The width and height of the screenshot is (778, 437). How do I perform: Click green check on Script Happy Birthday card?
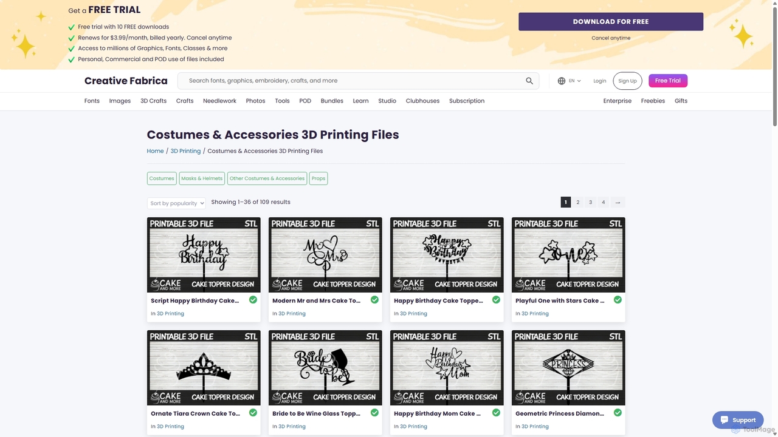(x=253, y=300)
